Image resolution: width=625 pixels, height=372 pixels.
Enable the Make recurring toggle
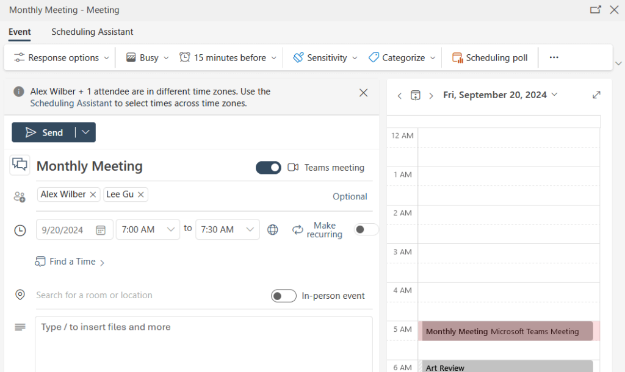coord(366,229)
